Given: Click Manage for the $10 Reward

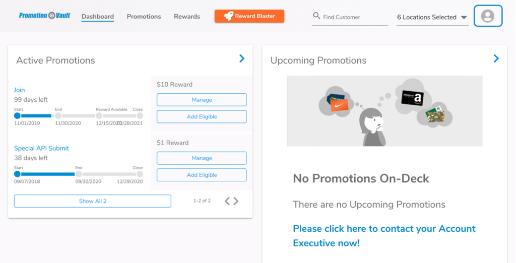Looking at the screenshot, I should click(202, 100).
